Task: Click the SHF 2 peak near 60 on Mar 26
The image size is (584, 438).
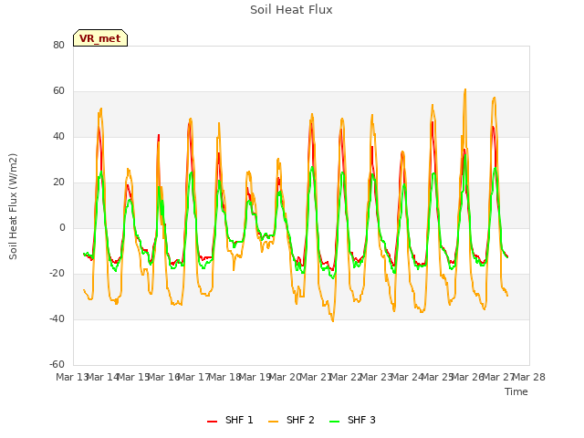Action: point(464,89)
